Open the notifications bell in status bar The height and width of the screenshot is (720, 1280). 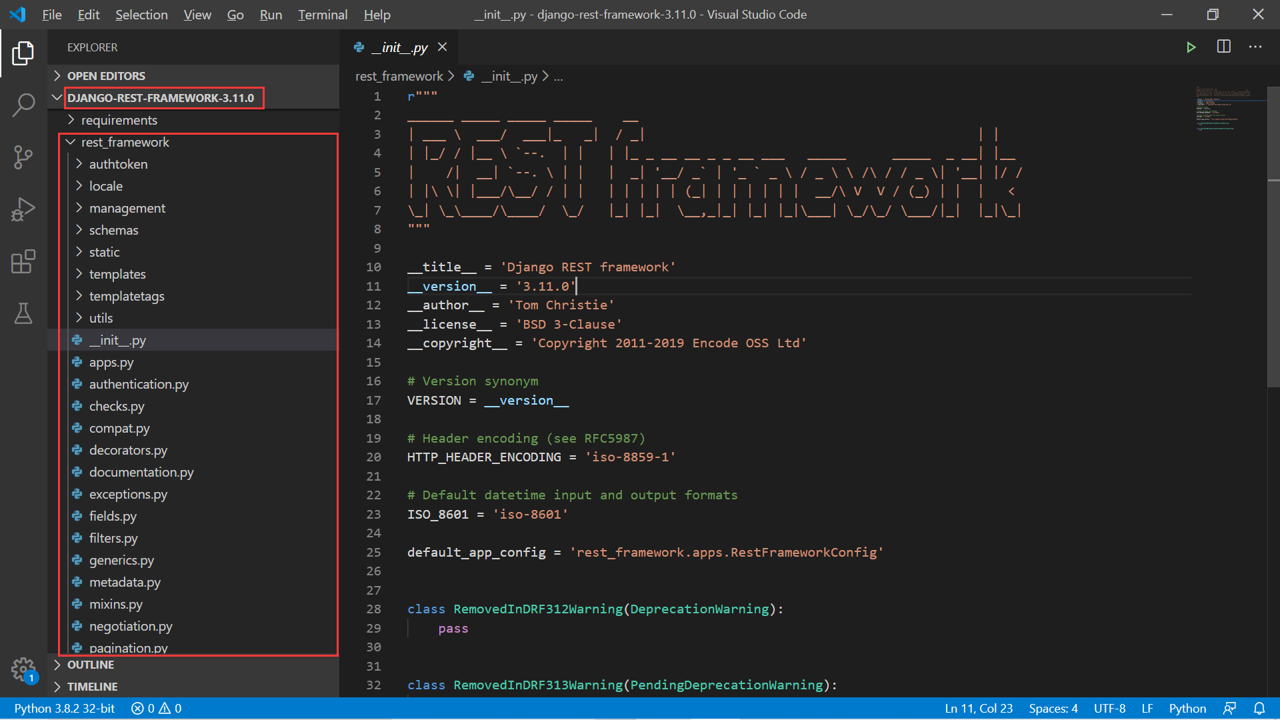[x=1259, y=708]
